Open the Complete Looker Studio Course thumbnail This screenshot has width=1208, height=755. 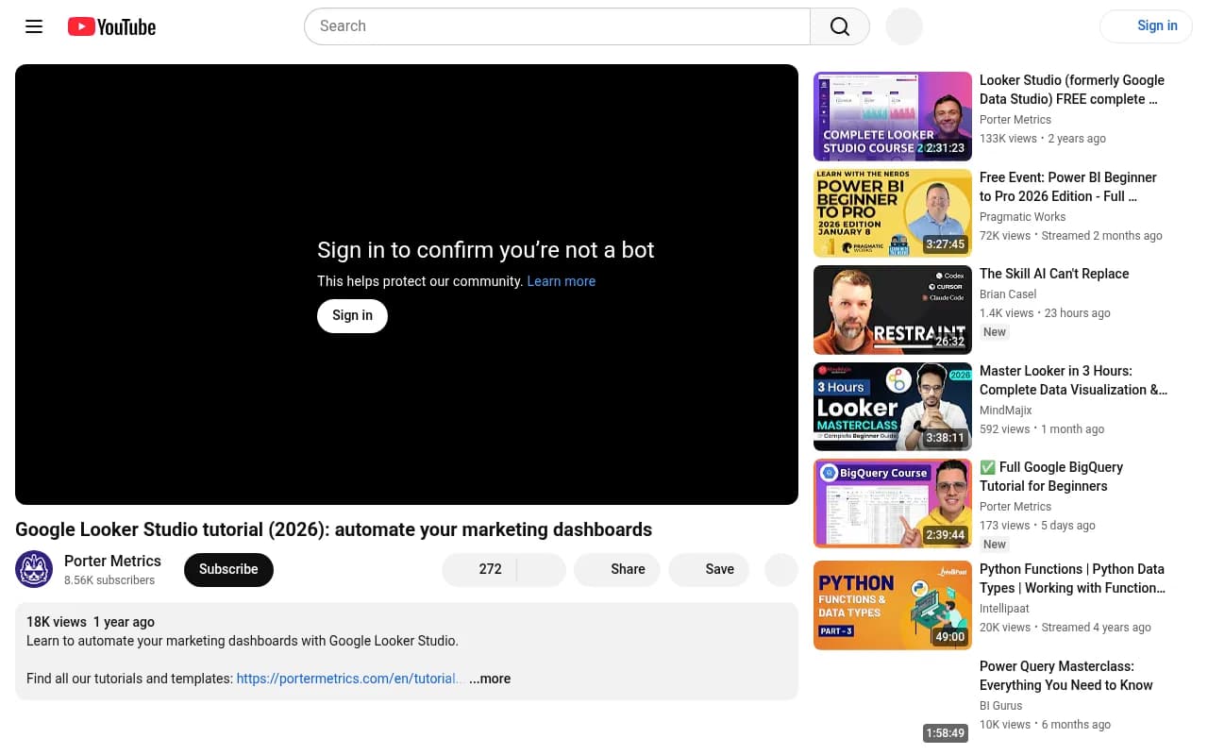893,116
